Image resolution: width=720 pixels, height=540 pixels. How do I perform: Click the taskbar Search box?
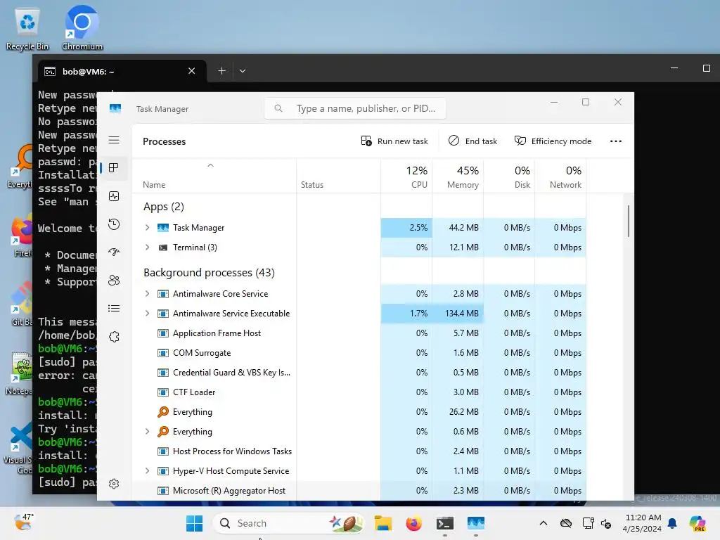[288, 523]
